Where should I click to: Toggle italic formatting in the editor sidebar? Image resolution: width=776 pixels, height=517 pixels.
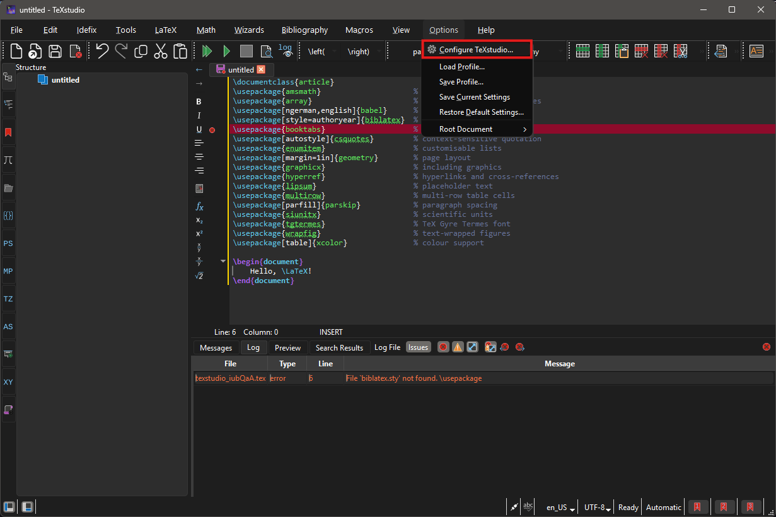[x=199, y=115]
